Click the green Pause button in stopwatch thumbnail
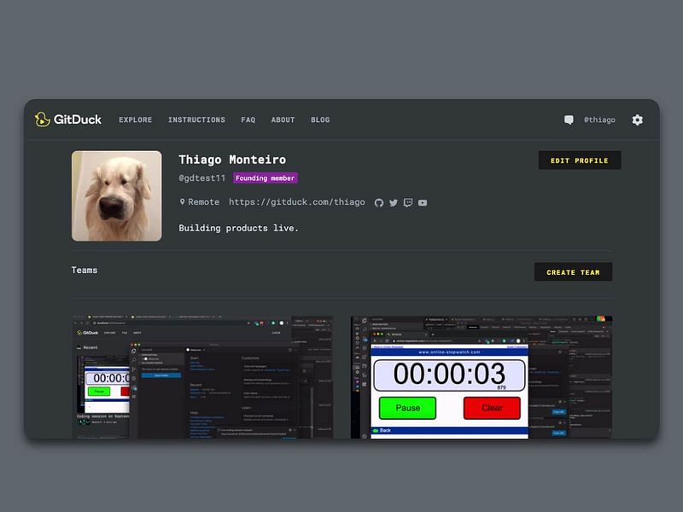The width and height of the screenshot is (683, 512). pos(408,408)
